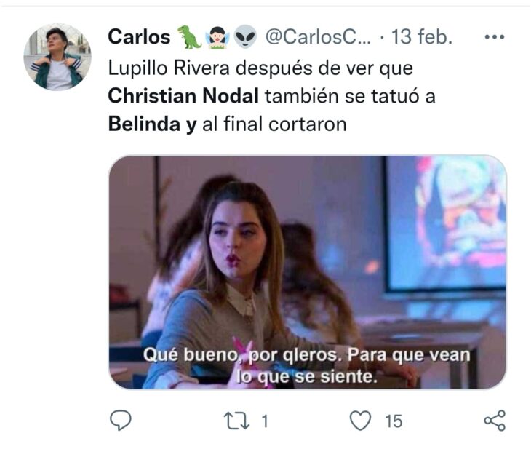Click the alien emoji in the name

pyautogui.click(x=246, y=36)
